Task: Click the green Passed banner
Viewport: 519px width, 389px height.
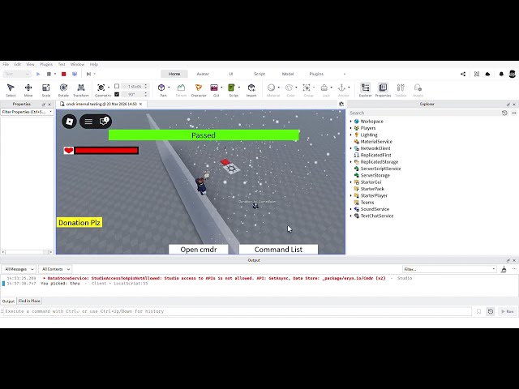Action: pos(204,135)
